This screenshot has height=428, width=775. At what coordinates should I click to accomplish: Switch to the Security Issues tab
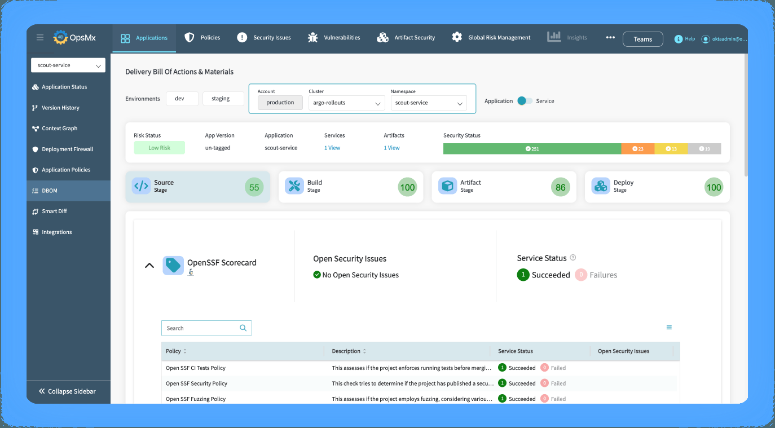coord(264,38)
